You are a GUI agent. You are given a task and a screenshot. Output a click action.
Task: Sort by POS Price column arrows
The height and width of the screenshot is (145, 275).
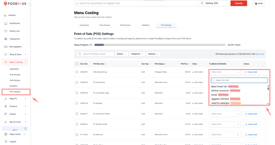click(189, 64)
